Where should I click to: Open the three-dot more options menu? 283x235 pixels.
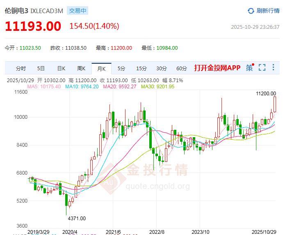[x=274, y=67]
